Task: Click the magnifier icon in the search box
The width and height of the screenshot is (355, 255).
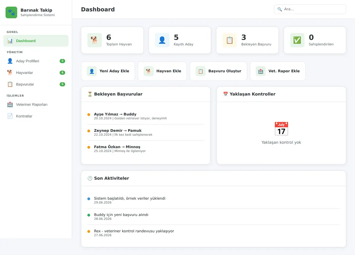Action: point(280,9)
